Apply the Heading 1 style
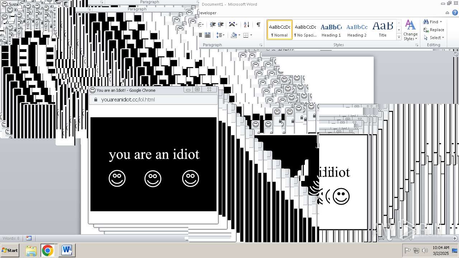Screen dimensions: 459x258 click(x=331, y=30)
